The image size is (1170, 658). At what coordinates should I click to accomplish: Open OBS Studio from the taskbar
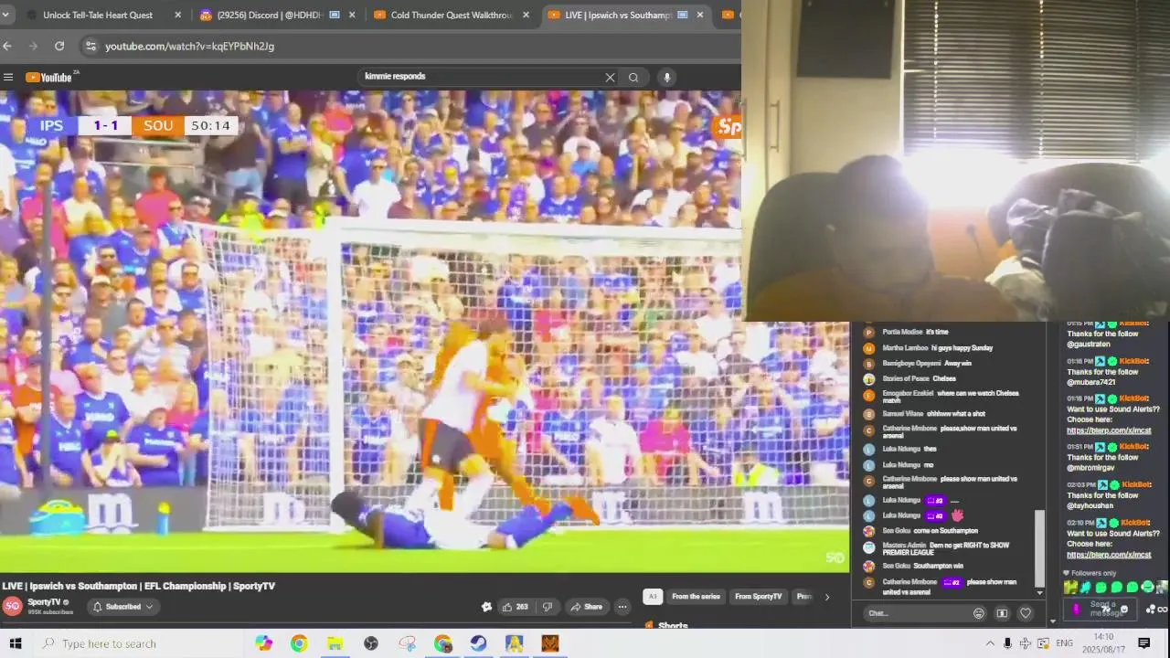[371, 643]
